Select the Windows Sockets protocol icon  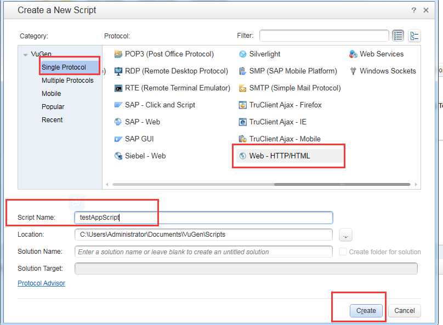[x=353, y=71]
